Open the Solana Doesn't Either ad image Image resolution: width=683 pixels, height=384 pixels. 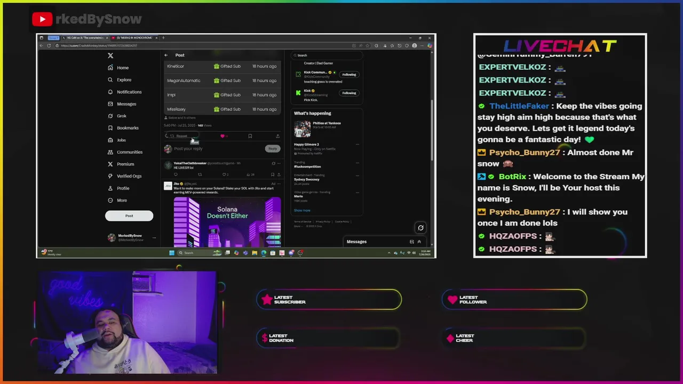227,221
